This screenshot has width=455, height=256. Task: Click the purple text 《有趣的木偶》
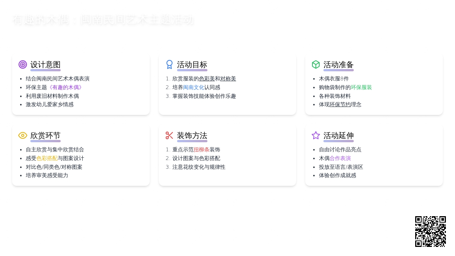click(x=66, y=87)
